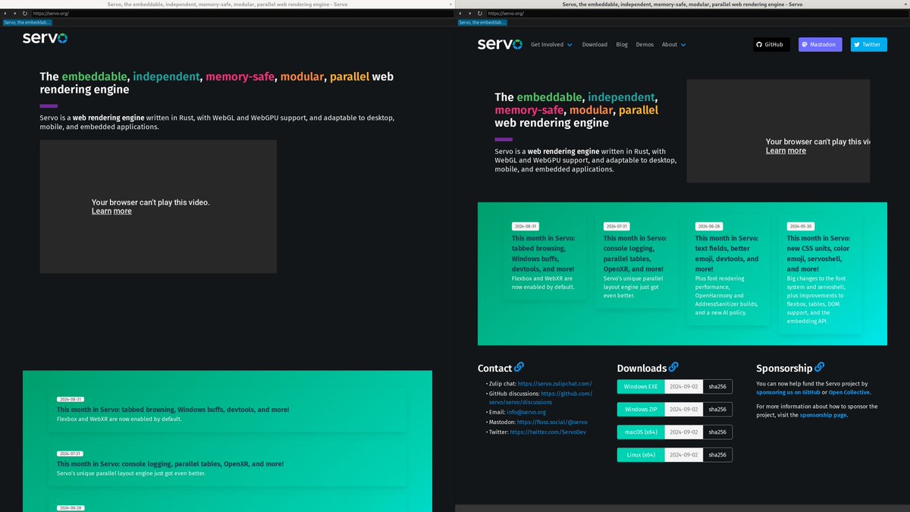Download the Windows EXE build
Screen dimensions: 910x512
coord(641,387)
